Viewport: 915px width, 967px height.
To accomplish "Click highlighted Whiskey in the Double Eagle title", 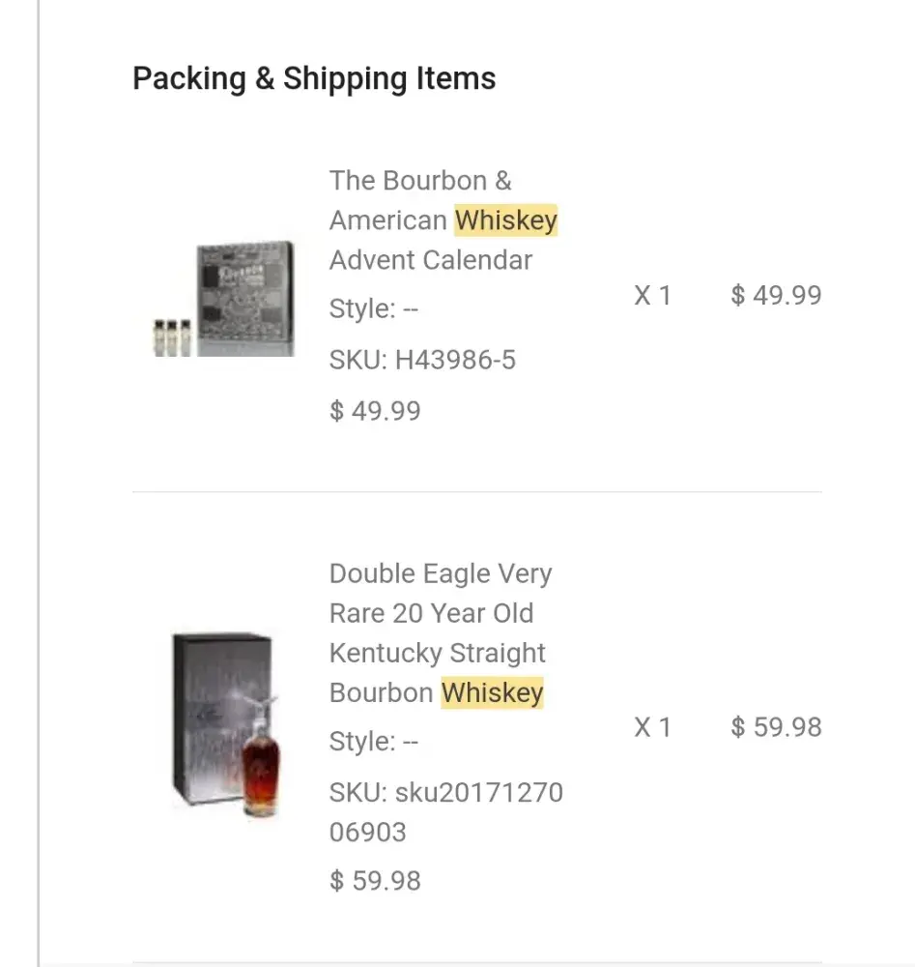I will [493, 692].
